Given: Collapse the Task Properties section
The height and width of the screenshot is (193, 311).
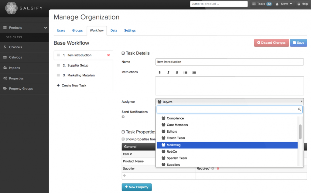Looking at the screenshot, I should pyautogui.click(x=123, y=132).
